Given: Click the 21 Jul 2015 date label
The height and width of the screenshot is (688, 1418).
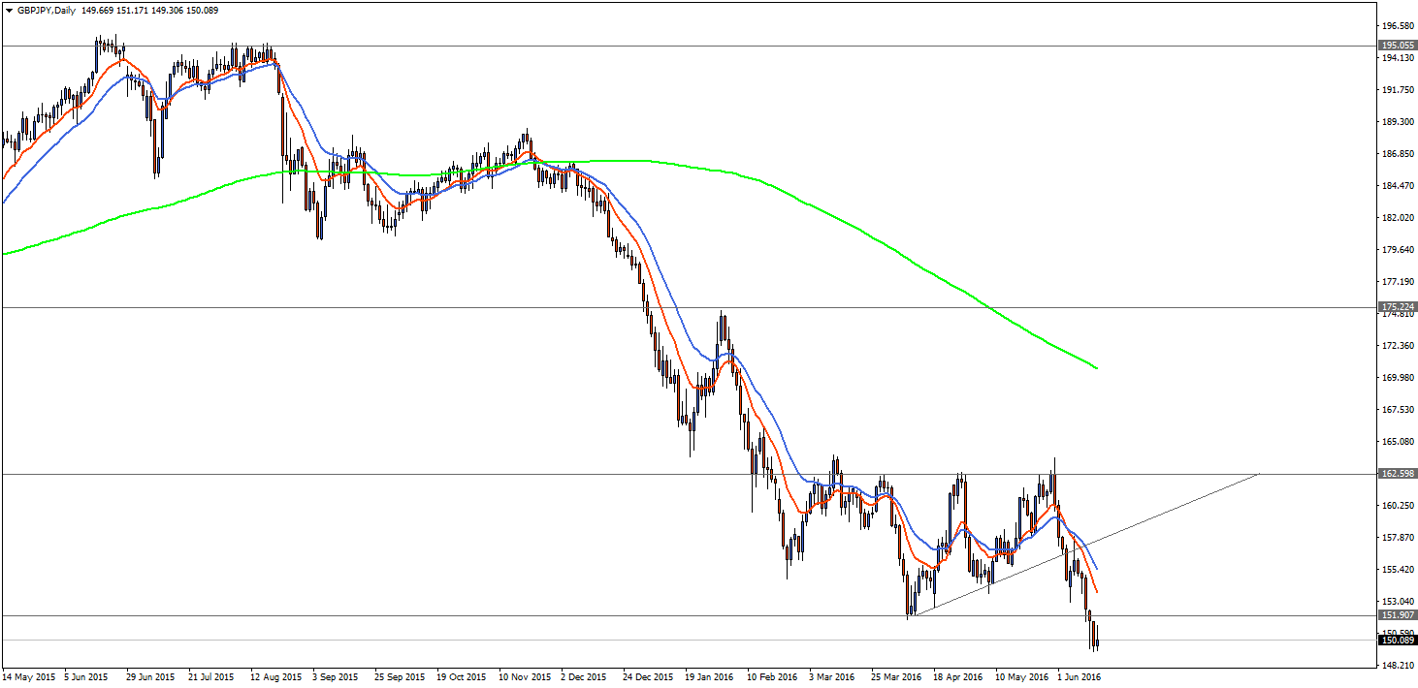Looking at the screenshot, I should tap(212, 677).
